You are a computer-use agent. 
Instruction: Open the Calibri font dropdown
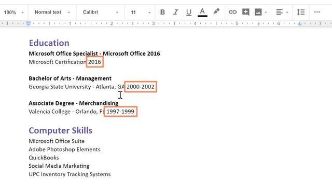101,12
